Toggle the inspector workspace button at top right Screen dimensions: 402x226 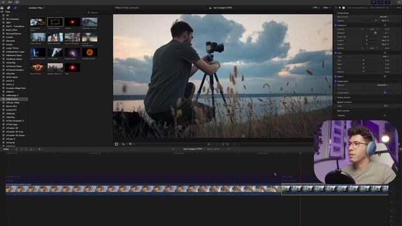pyautogui.click(x=387, y=2)
